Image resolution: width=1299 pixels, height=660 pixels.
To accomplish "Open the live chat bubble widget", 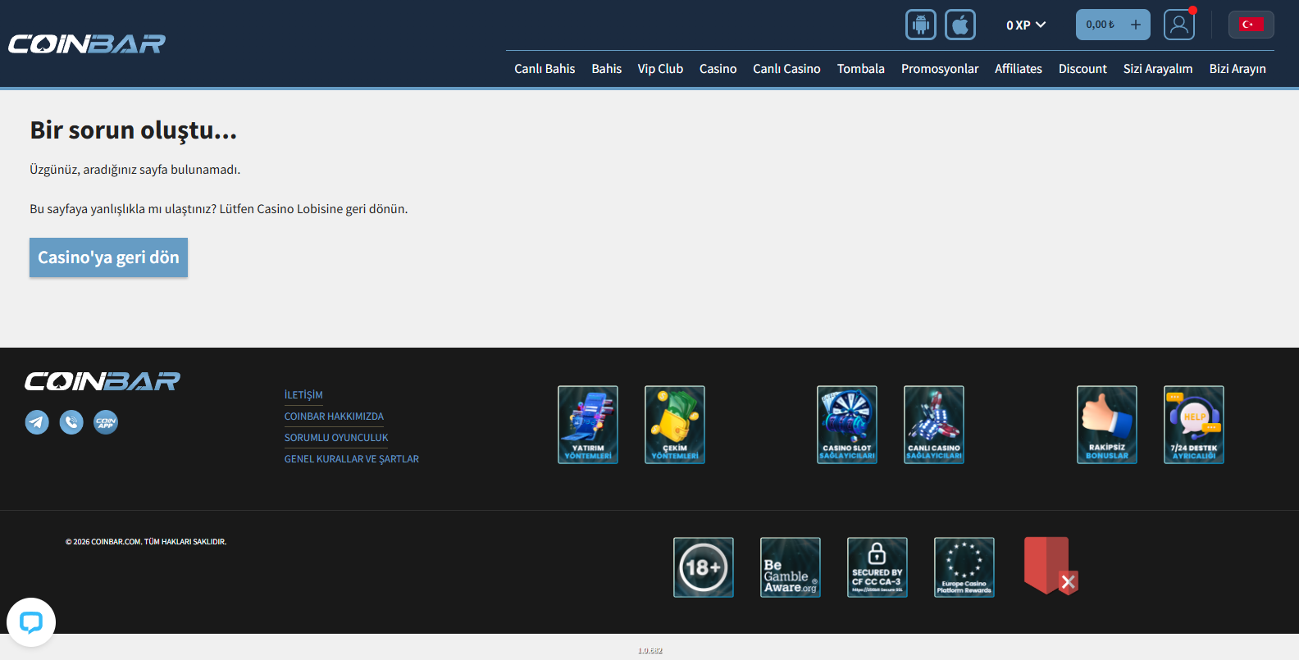I will pos(31,622).
